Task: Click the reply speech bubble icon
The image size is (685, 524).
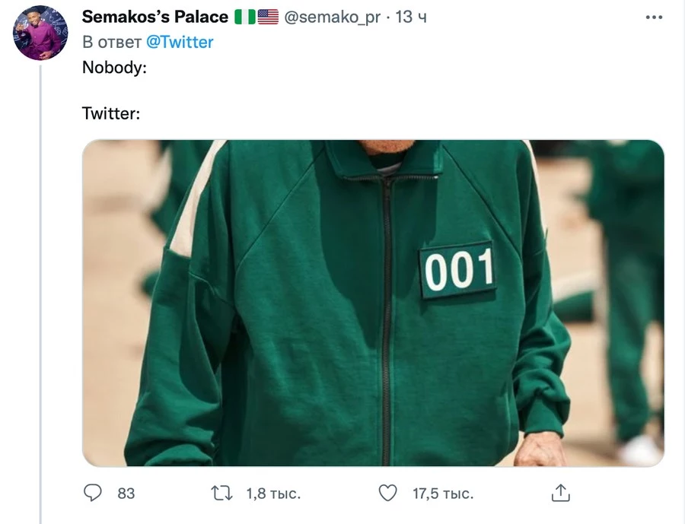Action: 93,494
